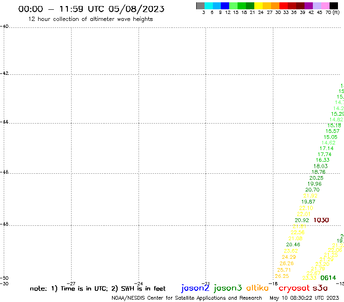Click the maroon 's3a' satellite label
The width and height of the screenshot is (344, 302).
(x=320, y=288)
